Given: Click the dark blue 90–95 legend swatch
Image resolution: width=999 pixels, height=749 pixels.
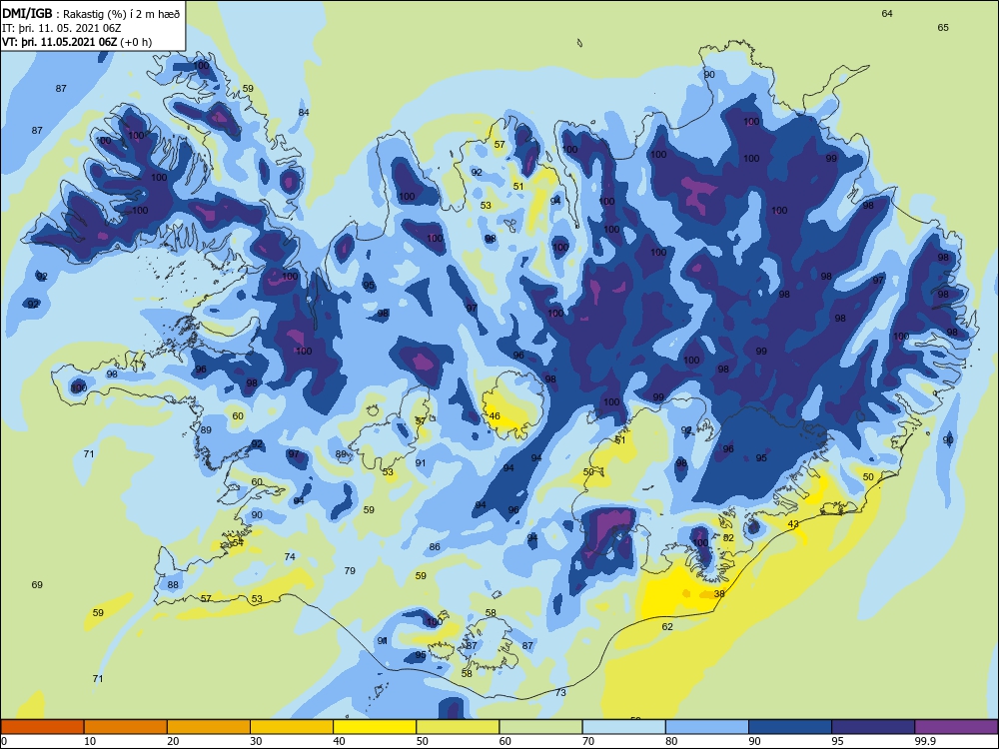Looking at the screenshot, I should (x=790, y=727).
